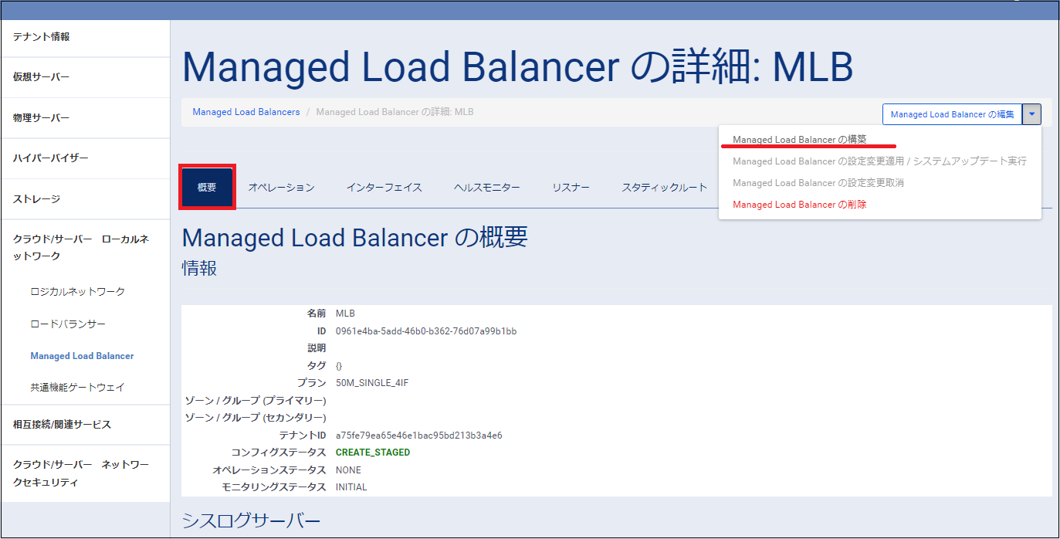Switch to the オペレーション tab

(282, 186)
